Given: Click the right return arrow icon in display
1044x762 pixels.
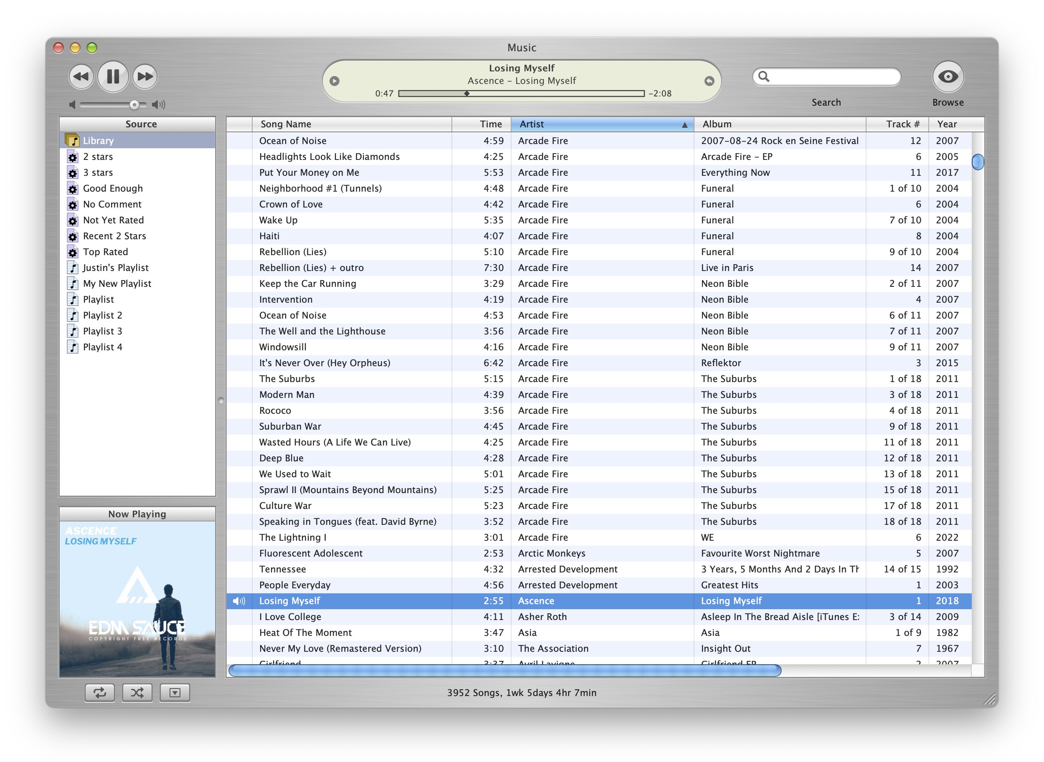Looking at the screenshot, I should 709,81.
